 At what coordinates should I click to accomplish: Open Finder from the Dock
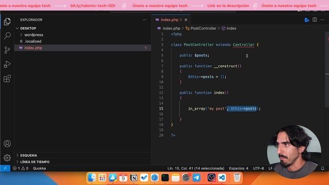click(92, 178)
